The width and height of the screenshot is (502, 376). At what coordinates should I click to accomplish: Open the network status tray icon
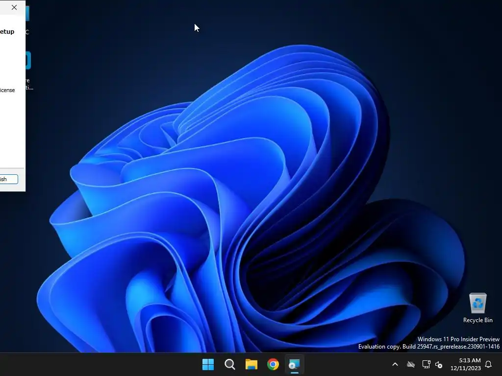tap(426, 364)
